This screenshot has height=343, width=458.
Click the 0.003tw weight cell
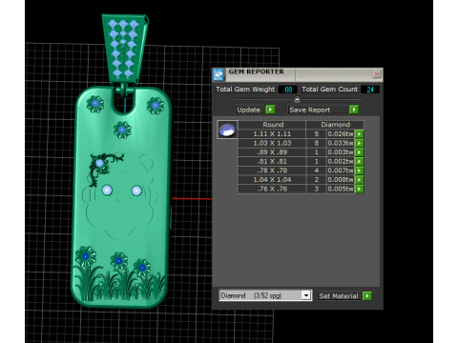pyautogui.click(x=341, y=152)
